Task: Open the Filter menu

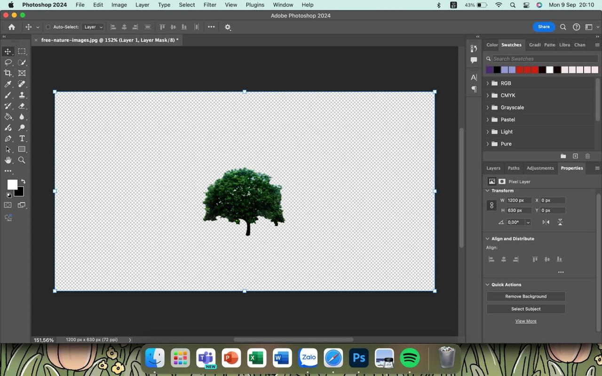Action: 210,5
